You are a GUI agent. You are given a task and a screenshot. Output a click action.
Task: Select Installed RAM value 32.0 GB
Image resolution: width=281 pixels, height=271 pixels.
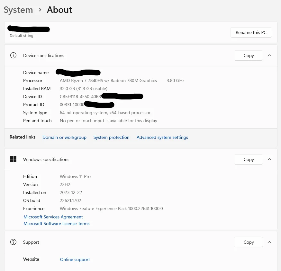click(x=84, y=89)
